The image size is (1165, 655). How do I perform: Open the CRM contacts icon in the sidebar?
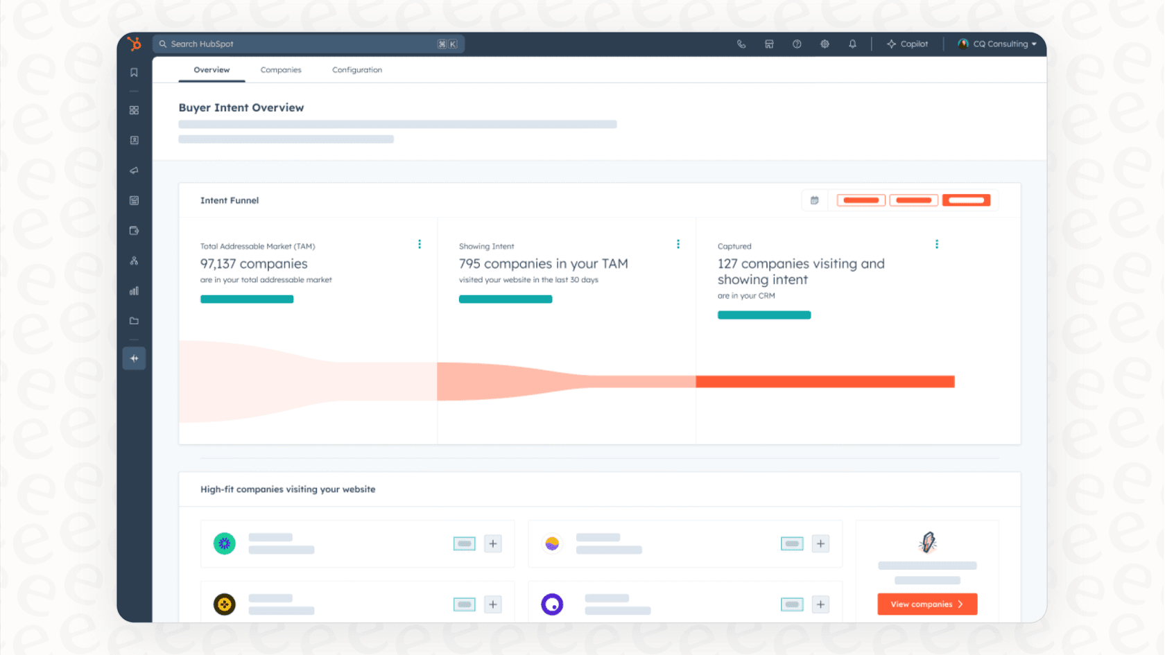click(134, 140)
